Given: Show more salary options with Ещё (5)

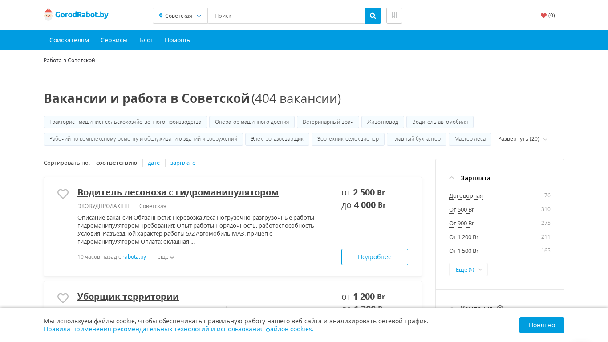Looking at the screenshot, I should (468, 269).
